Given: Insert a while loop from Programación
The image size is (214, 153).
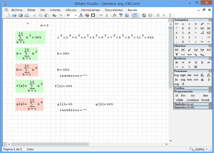Looking at the screenshot, I should [x=179, y=100].
